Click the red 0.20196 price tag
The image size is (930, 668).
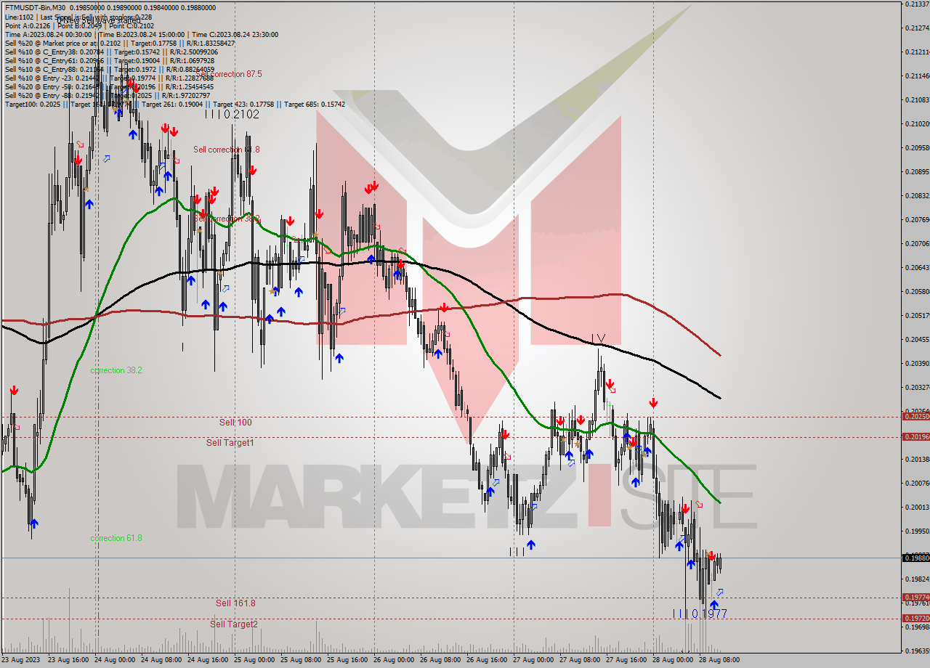915,436
